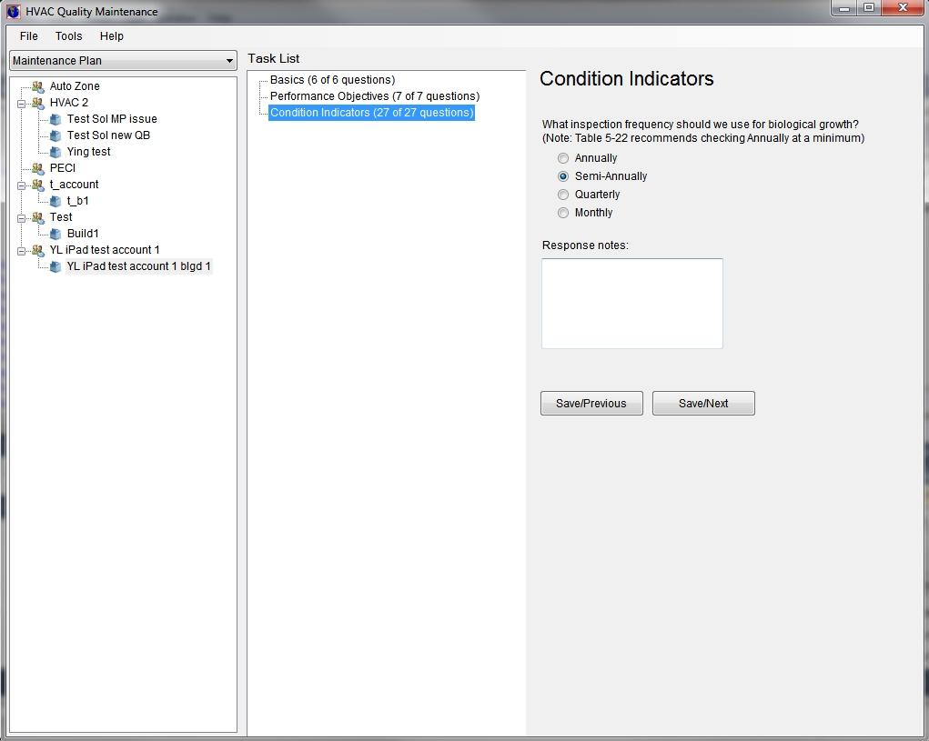
Task: Select the Auto Zone account label
Action: point(75,86)
